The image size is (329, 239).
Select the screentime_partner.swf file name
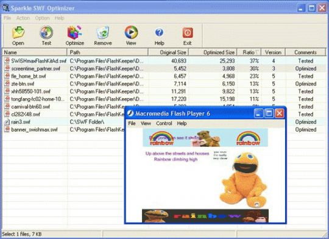coord(36,68)
